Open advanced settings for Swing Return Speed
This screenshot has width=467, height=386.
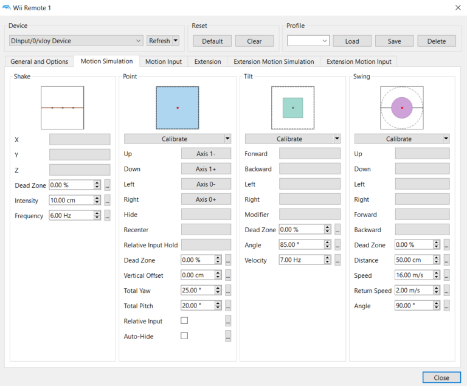446,290
